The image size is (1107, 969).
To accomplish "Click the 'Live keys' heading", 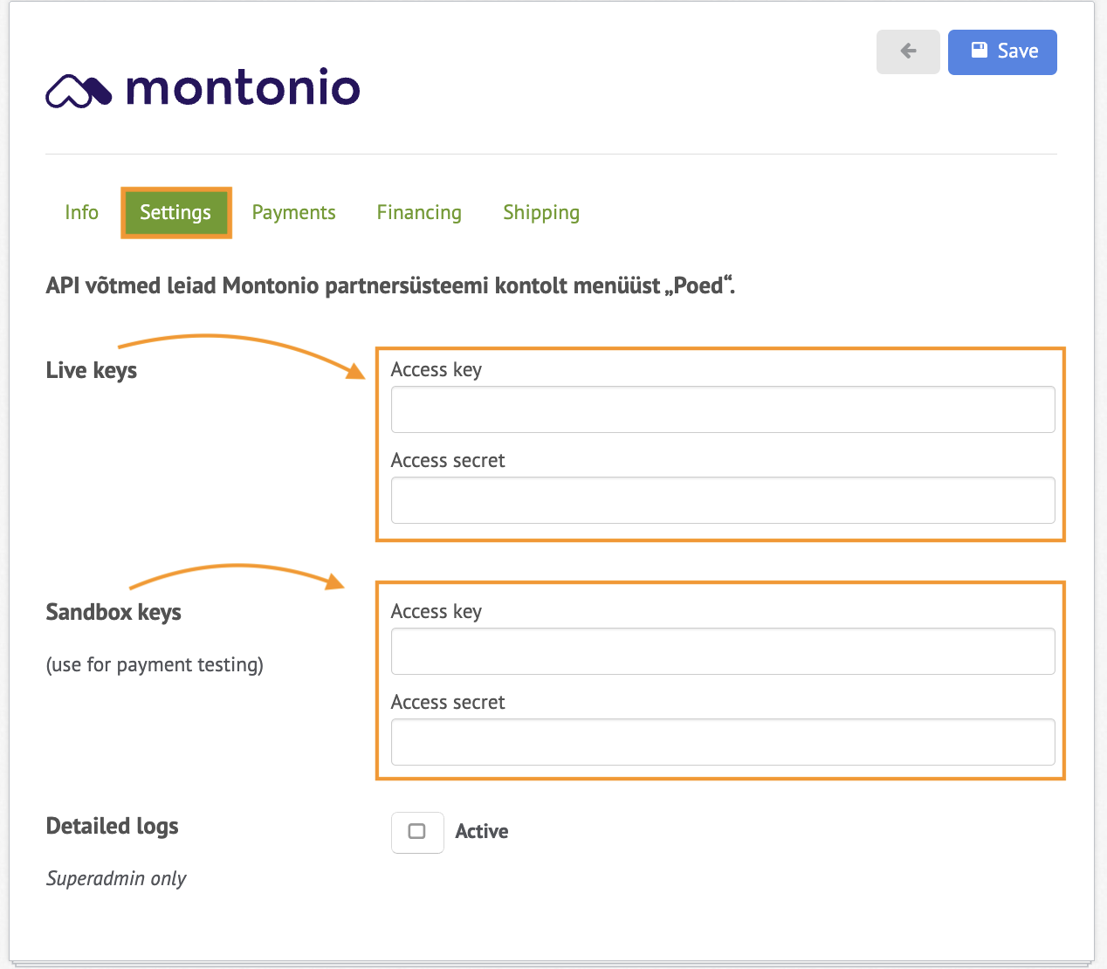I will tap(92, 370).
